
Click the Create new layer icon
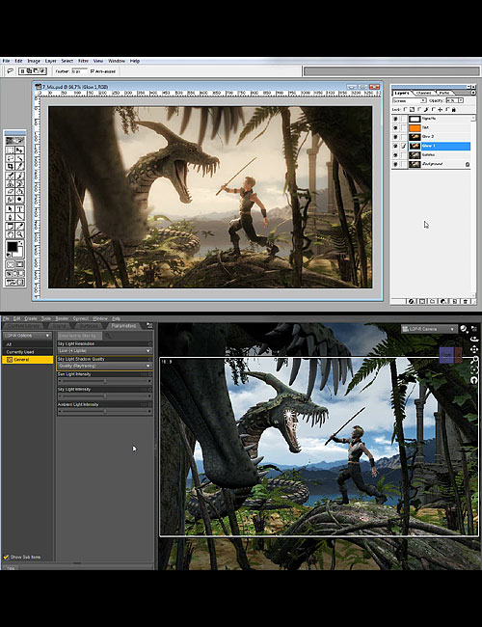pos(454,301)
